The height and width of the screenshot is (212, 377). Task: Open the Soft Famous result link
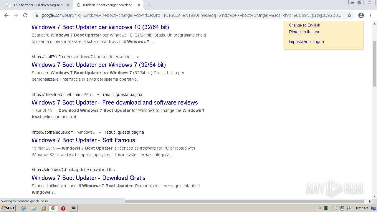coord(83,140)
